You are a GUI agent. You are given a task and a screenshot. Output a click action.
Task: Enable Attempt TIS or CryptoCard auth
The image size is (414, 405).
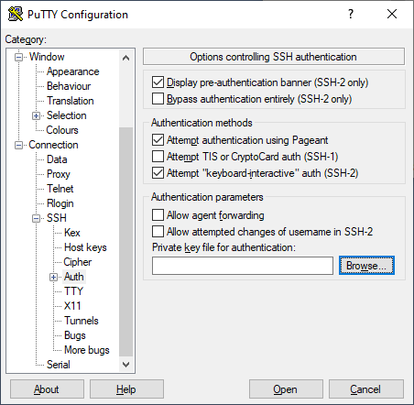pyautogui.click(x=158, y=157)
